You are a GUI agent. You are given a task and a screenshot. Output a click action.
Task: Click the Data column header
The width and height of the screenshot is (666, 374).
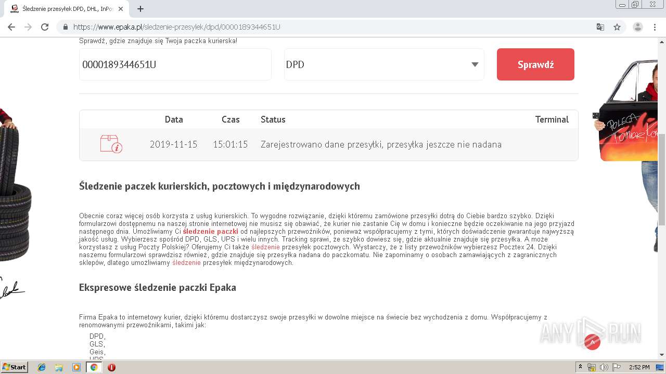pyautogui.click(x=174, y=119)
